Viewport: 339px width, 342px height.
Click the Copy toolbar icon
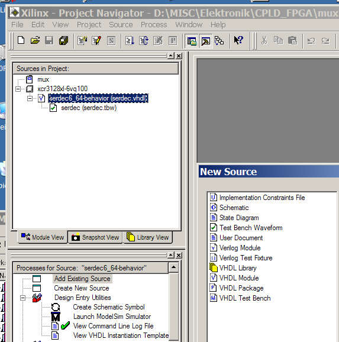click(x=278, y=40)
